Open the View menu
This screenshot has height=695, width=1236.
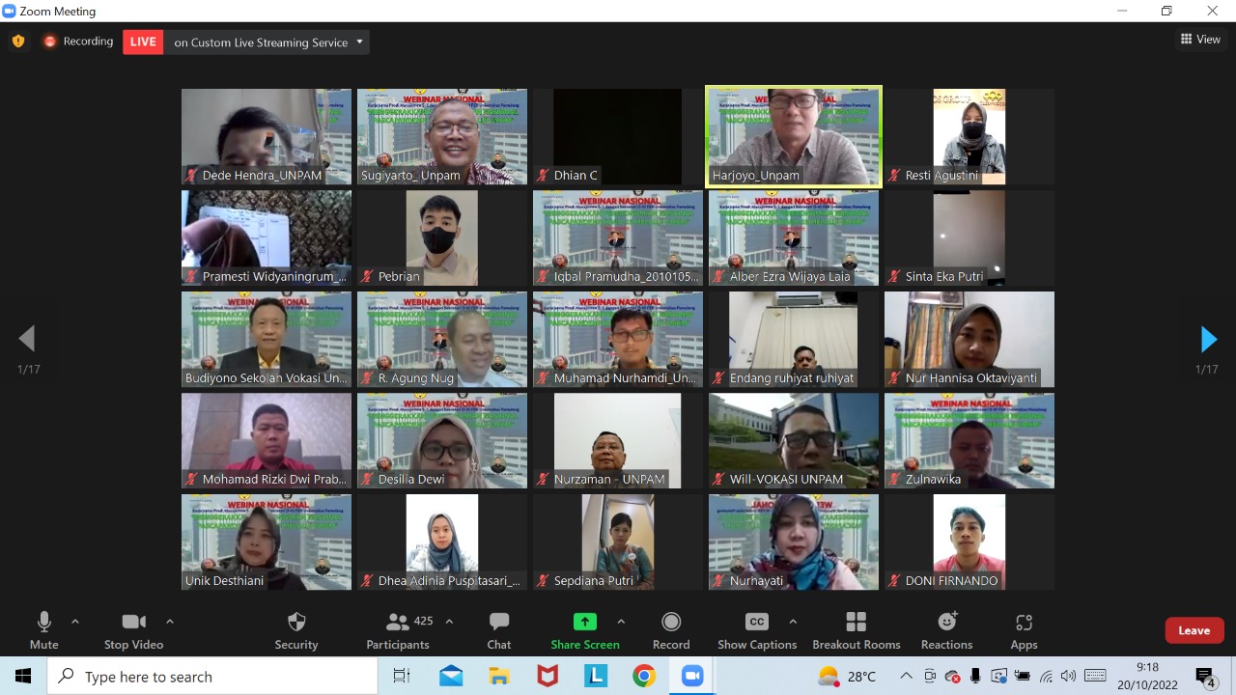coord(1200,38)
